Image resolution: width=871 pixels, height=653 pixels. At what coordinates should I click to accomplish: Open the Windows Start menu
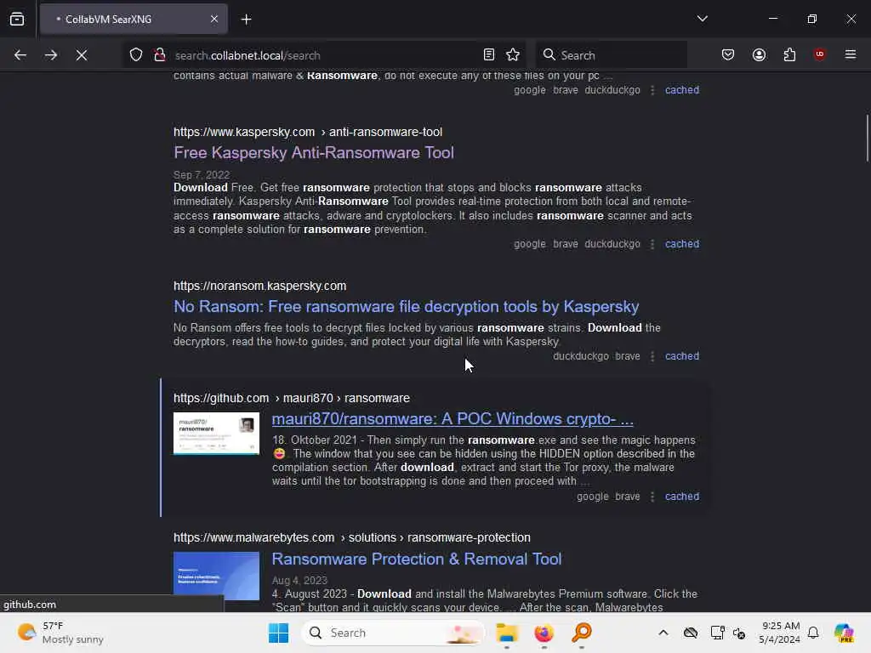(278, 633)
